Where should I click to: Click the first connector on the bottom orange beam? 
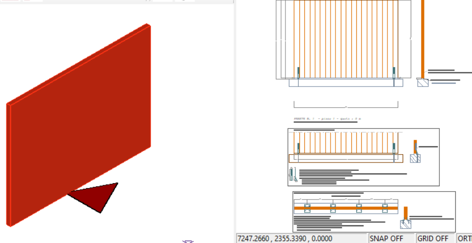[307, 208]
